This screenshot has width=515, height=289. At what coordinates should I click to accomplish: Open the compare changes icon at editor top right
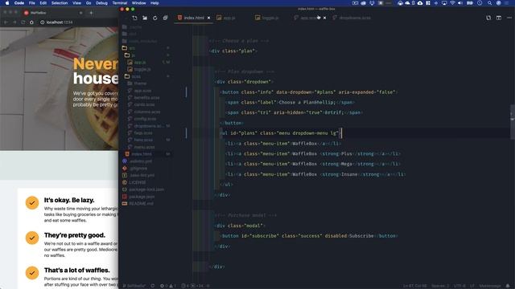(488, 18)
